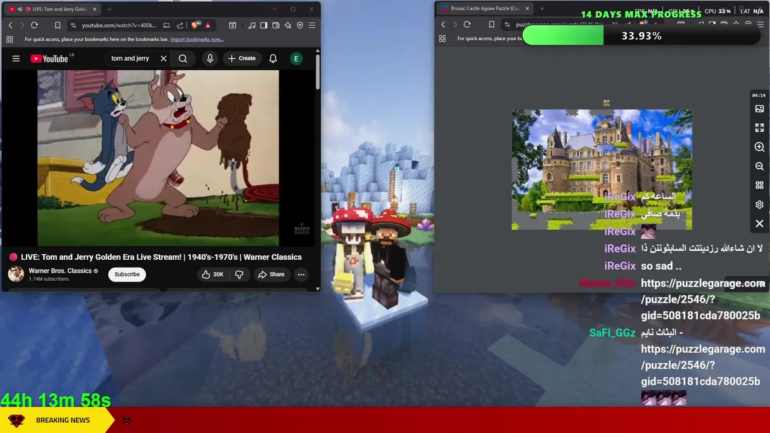Zoom out on the puzzle
The width and height of the screenshot is (770, 433).
tap(760, 167)
